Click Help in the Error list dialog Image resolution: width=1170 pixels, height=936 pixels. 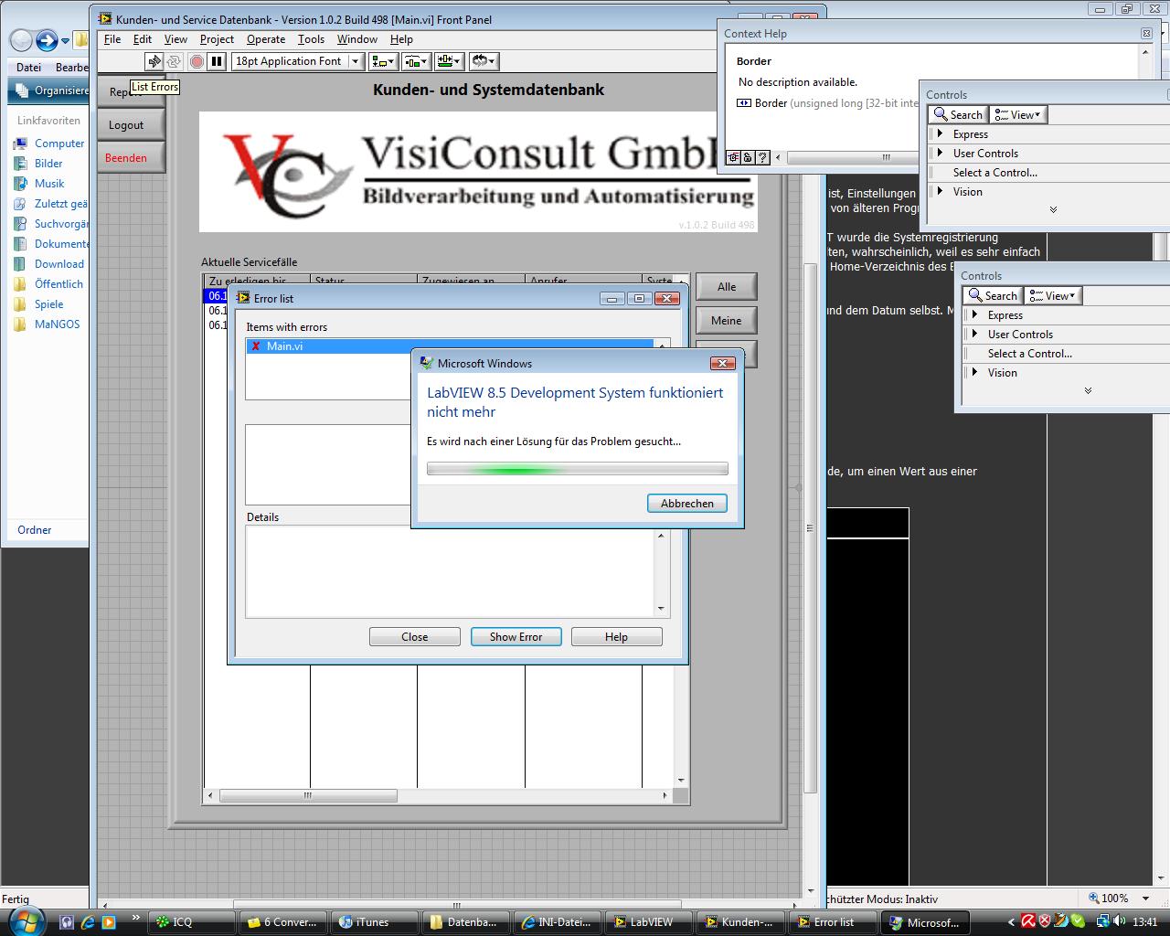[x=616, y=637]
